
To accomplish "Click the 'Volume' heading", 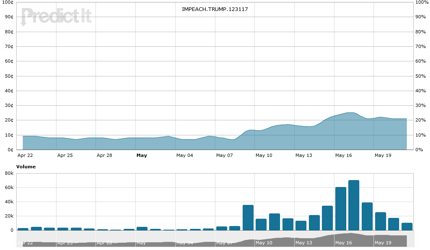I will [x=26, y=167].
